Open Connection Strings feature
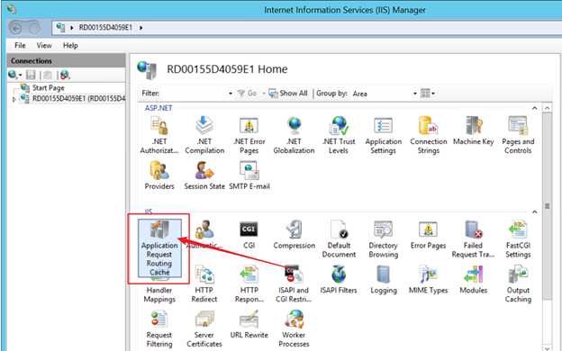 429,135
